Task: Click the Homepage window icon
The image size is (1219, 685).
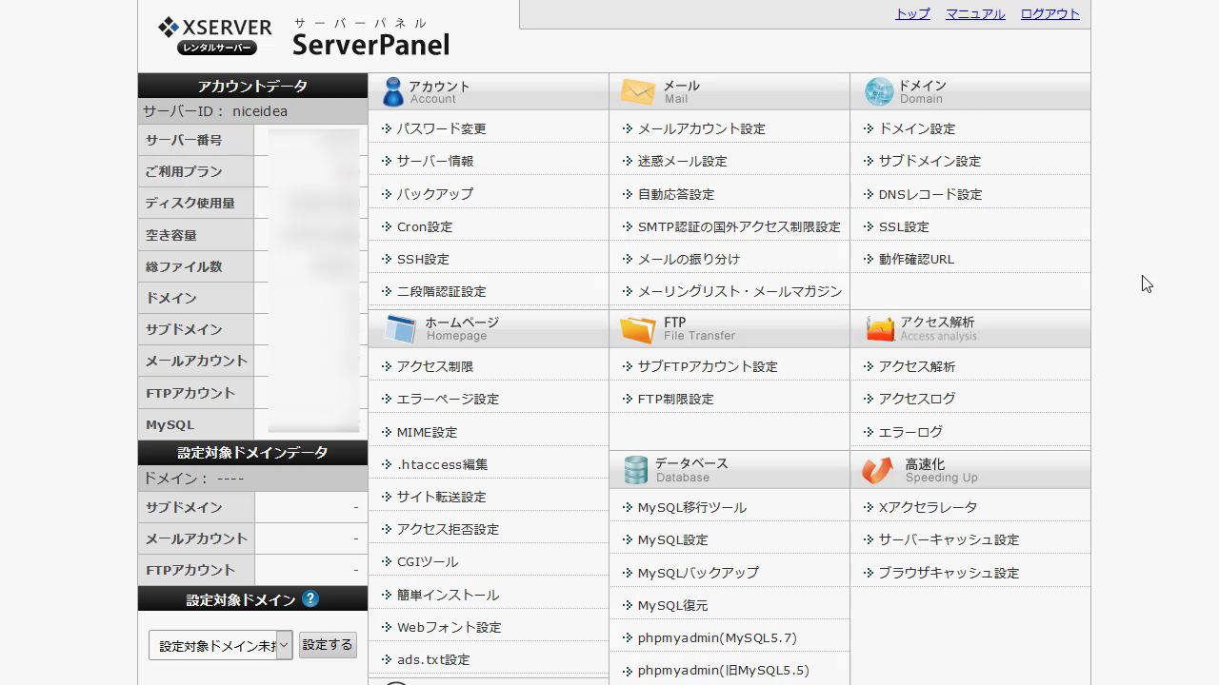Action: [x=400, y=329]
